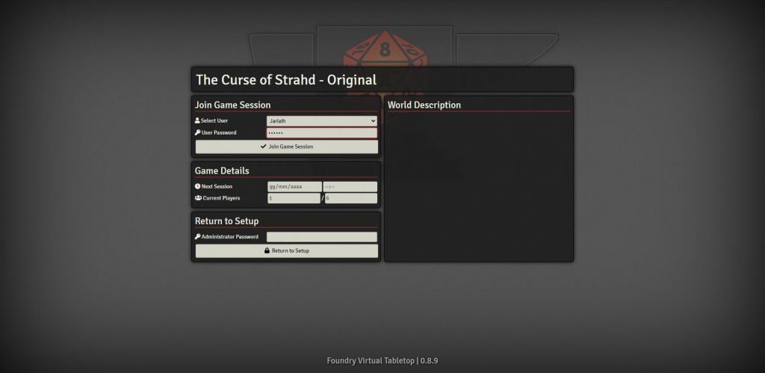Click the key icon beside Administrator Password

(197, 237)
